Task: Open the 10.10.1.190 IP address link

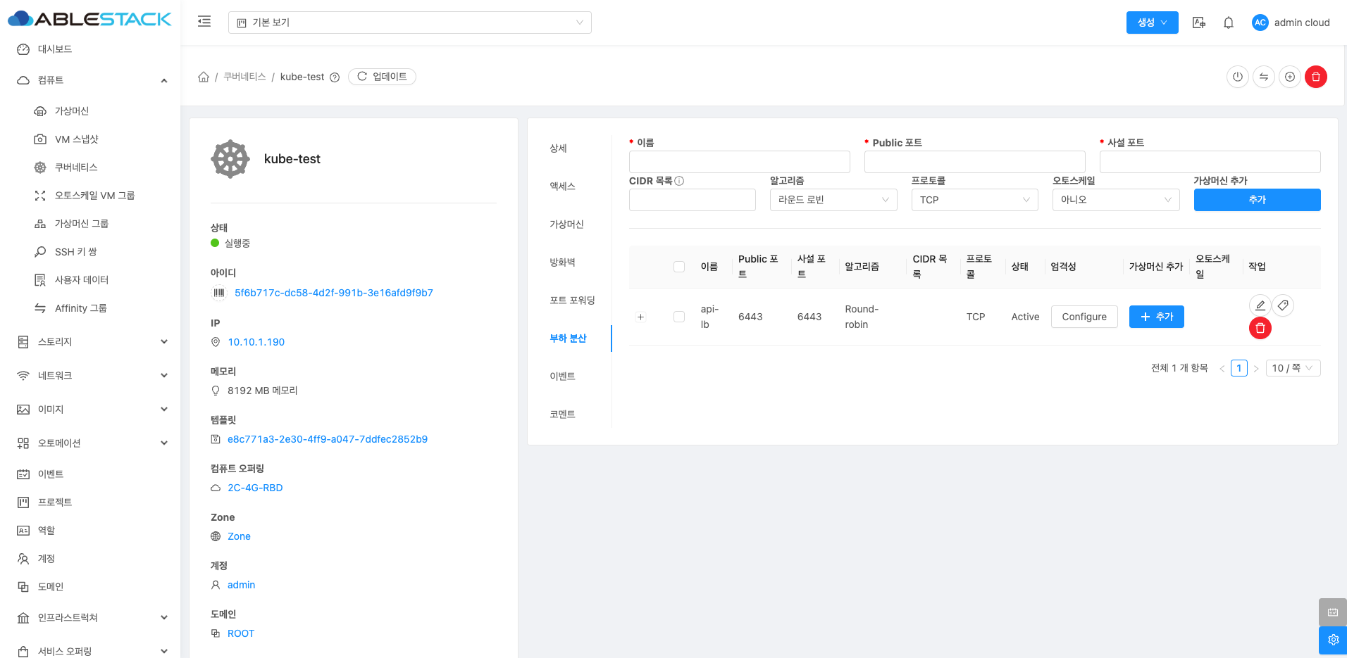Action: point(256,342)
